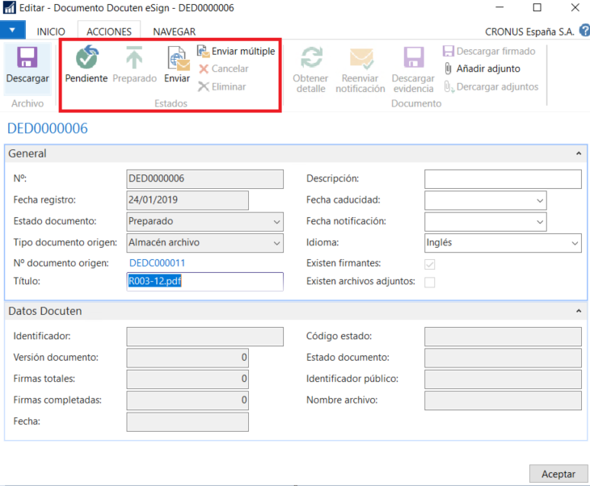Image resolution: width=590 pixels, height=486 pixels.
Task: Click the Firmas completadas field
Action: [188, 400]
